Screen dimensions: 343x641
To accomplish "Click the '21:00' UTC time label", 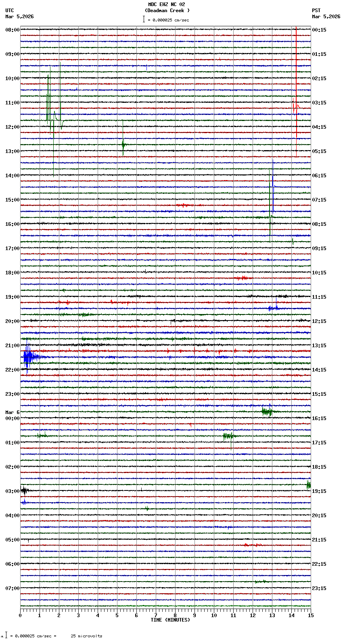I will click(x=13, y=346).
